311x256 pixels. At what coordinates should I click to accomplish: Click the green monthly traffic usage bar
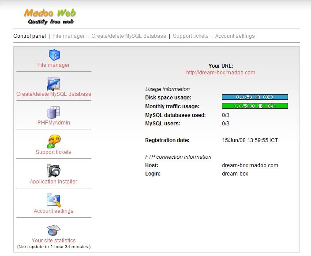[255, 106]
